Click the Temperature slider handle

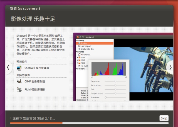[115, 93]
